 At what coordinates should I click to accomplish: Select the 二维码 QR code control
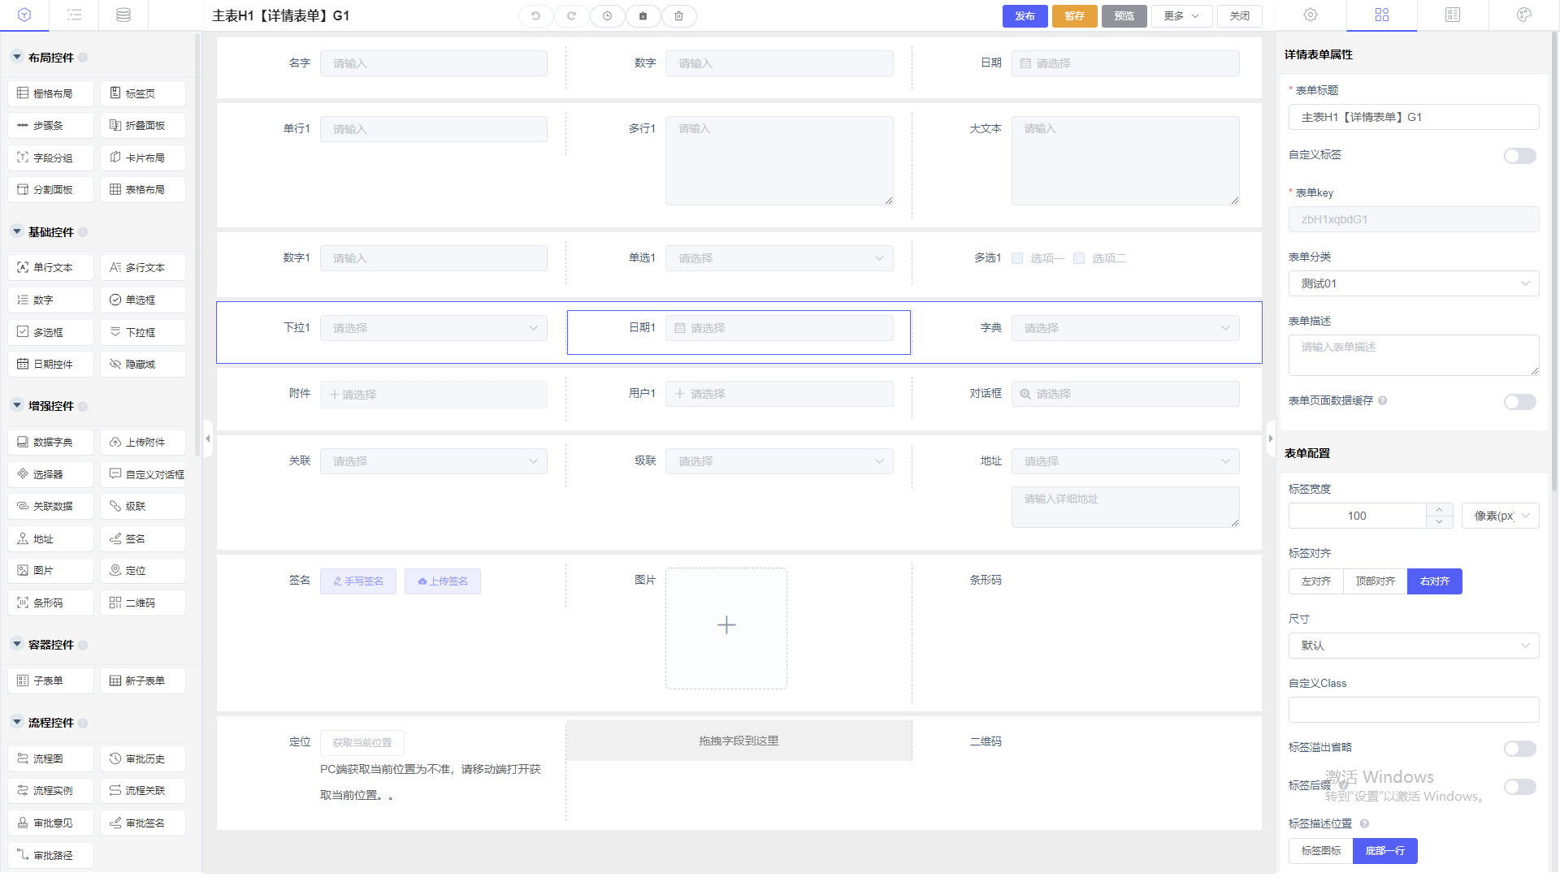click(x=143, y=603)
